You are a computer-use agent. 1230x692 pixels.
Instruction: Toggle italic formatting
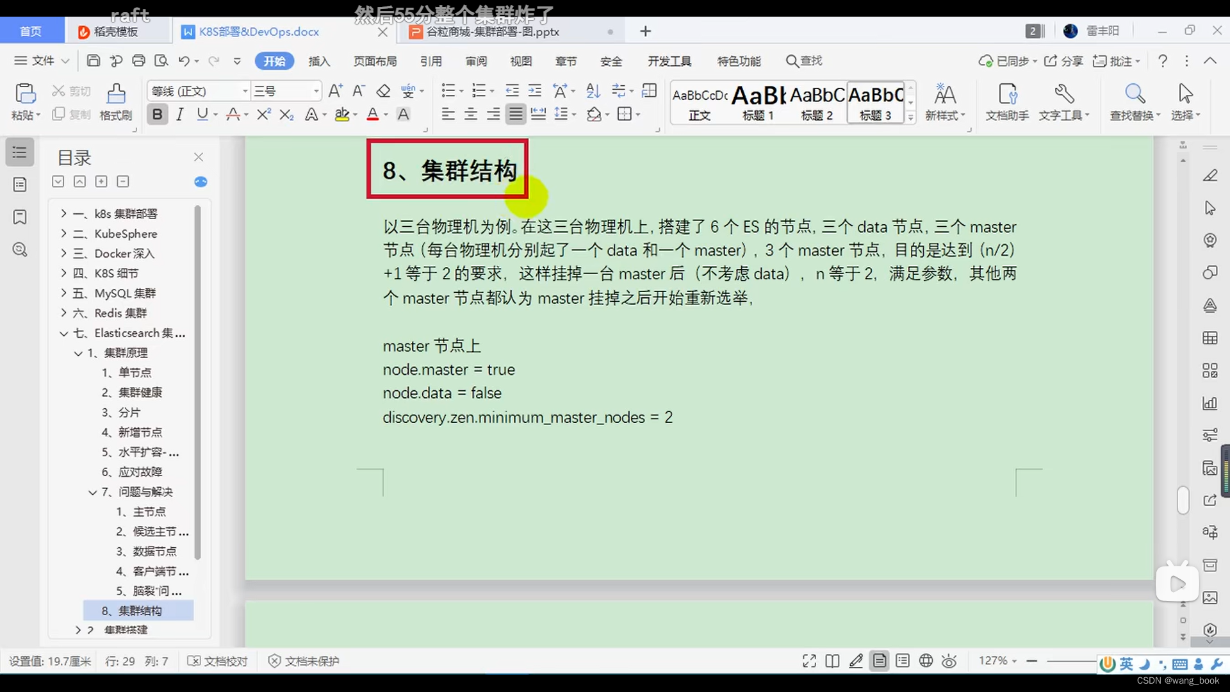coord(179,113)
